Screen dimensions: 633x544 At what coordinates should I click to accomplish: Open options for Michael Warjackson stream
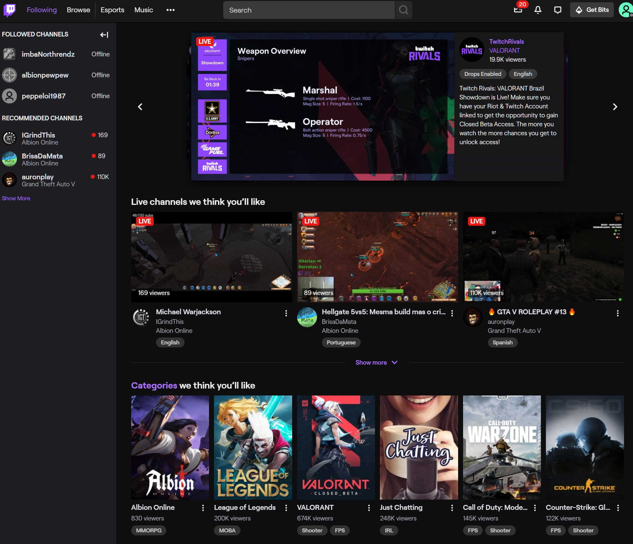pyautogui.click(x=286, y=313)
